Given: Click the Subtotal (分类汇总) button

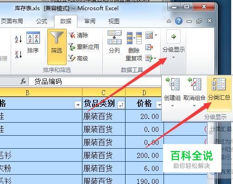Looking at the screenshot, I should point(219,93).
